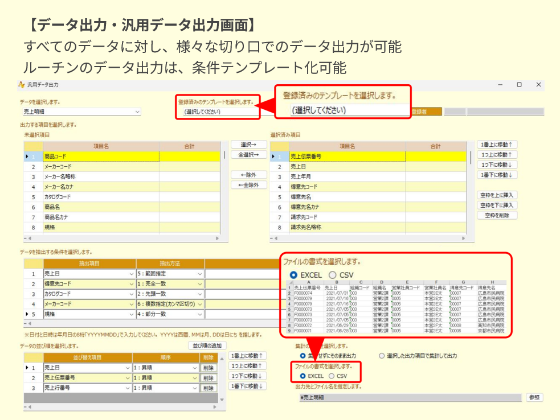Select the 選択した出力項目で集計して出力 radio option
Screen dimensions: 560x420
point(382,356)
